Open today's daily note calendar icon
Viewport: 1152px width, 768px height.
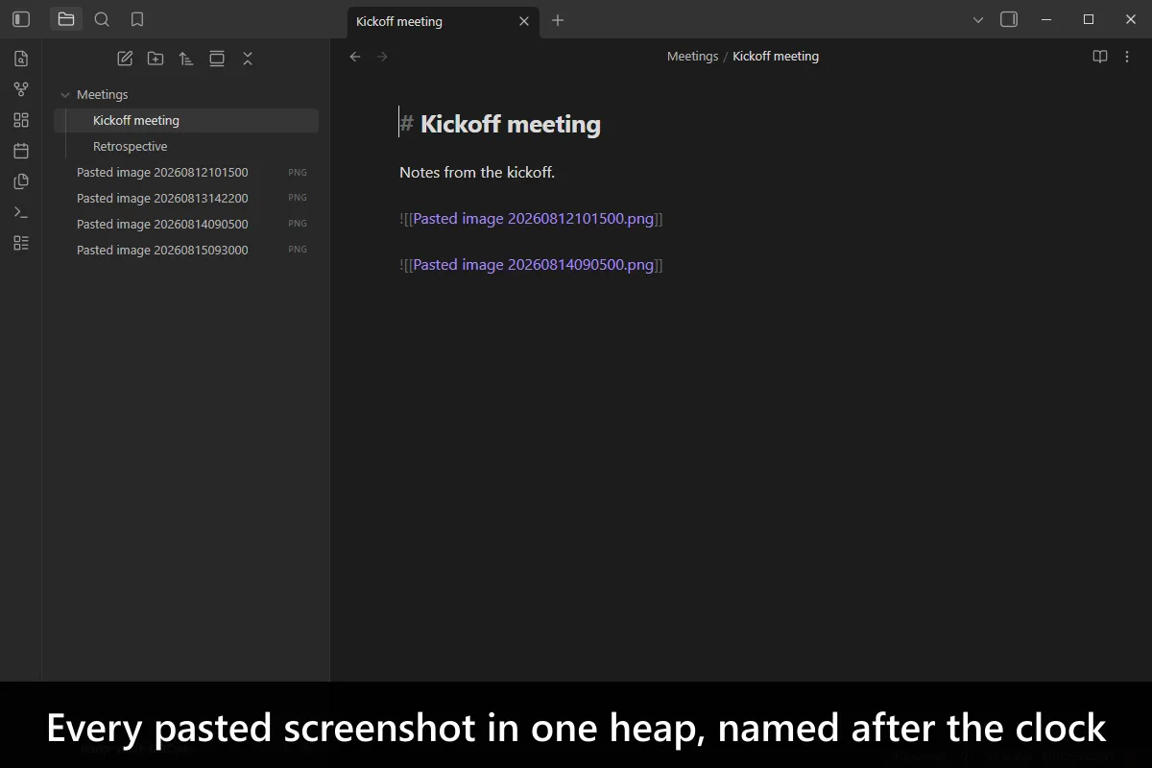coord(21,151)
